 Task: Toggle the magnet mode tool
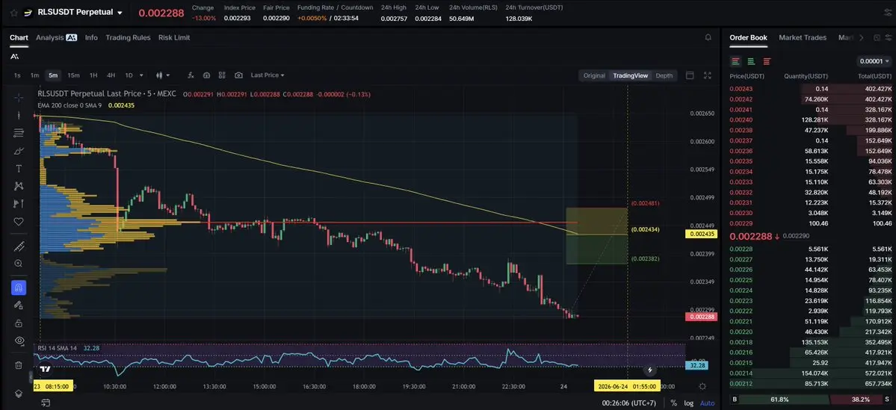(19, 288)
